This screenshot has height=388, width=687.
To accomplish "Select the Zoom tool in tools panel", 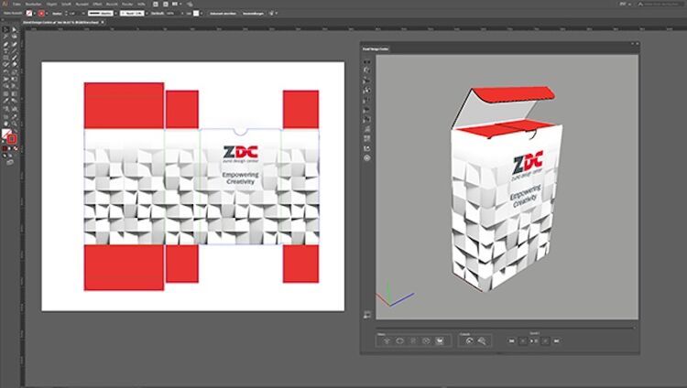I will (x=15, y=124).
